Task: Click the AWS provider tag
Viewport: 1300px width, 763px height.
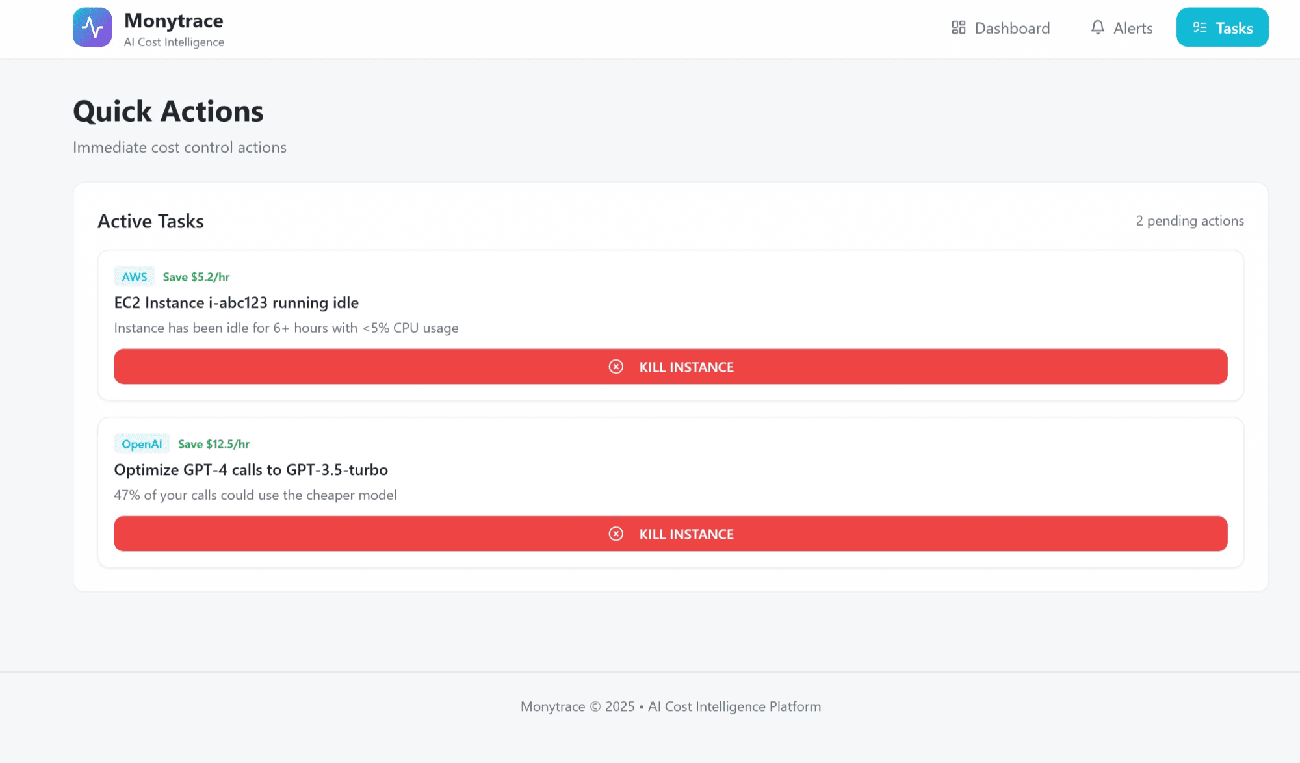Action: tap(135, 277)
